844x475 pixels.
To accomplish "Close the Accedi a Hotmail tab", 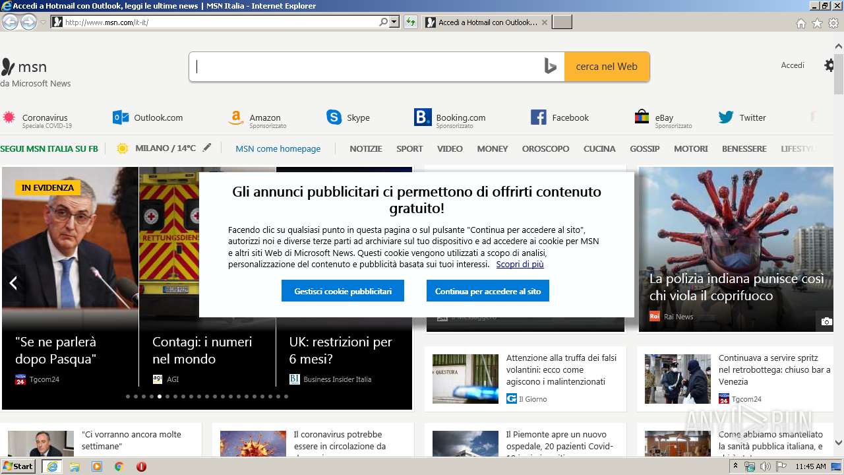I will 544,22.
